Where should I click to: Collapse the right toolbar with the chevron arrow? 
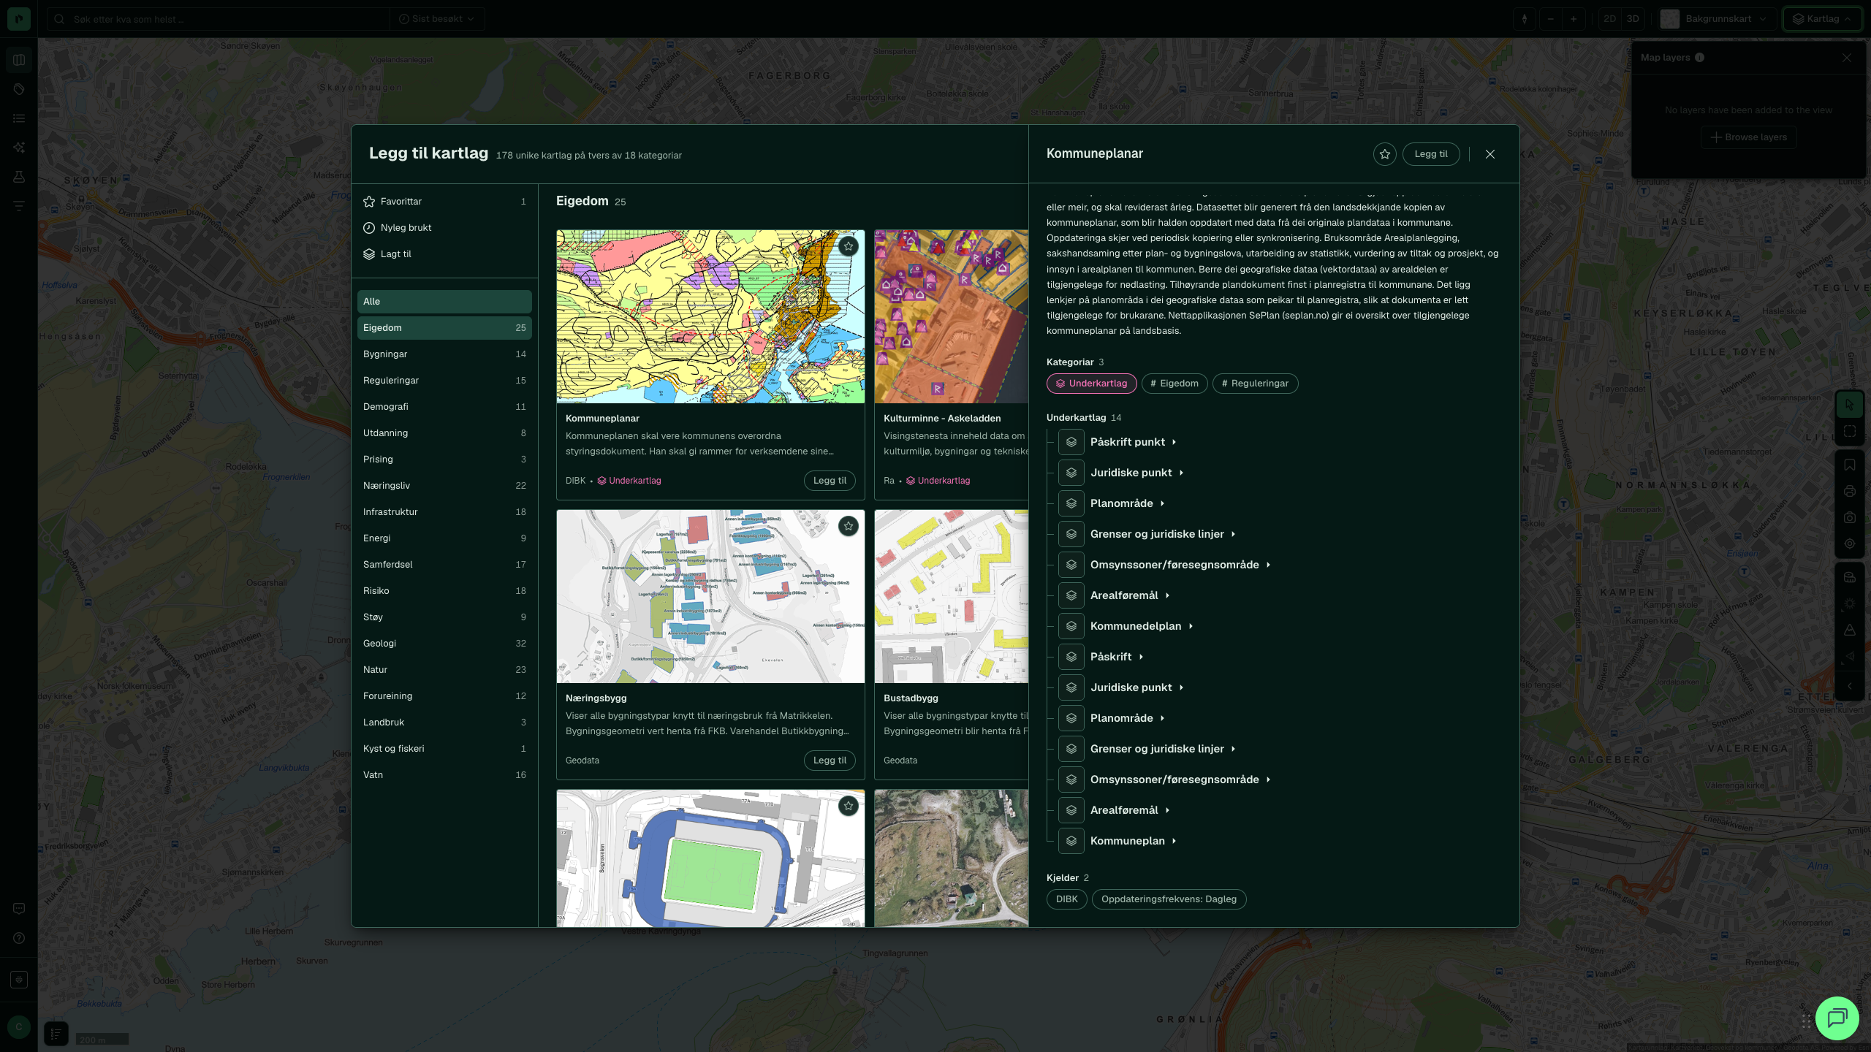pos(1850,686)
